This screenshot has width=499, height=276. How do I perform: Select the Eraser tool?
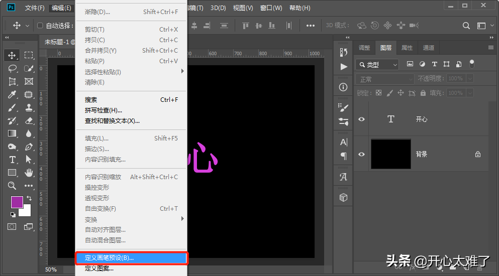click(x=29, y=120)
